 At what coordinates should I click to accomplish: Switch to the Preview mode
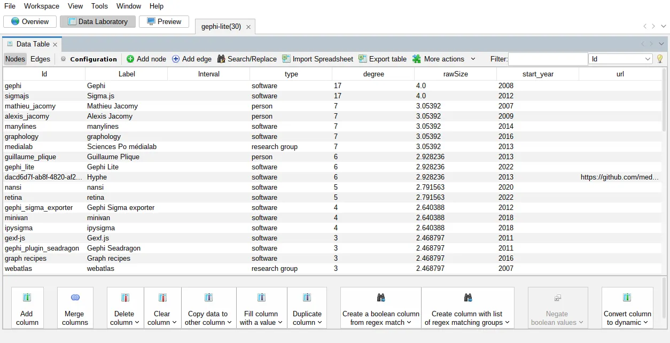pyautogui.click(x=163, y=22)
